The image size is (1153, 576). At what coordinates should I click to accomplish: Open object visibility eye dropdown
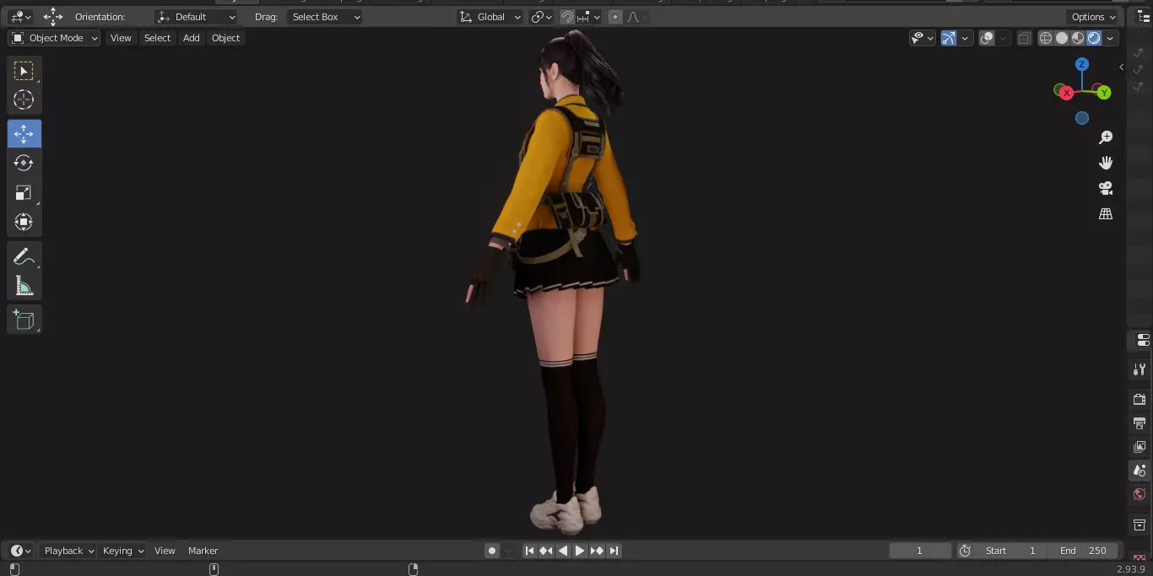coord(922,38)
